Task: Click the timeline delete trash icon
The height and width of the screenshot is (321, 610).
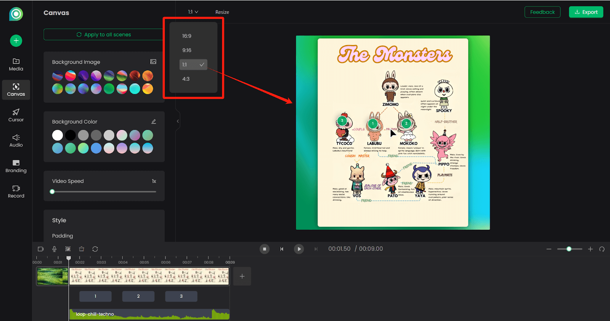Action: [82, 249]
